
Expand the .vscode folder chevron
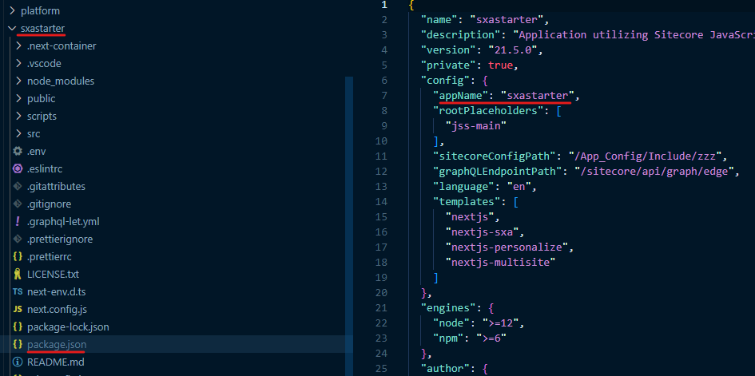coord(18,64)
